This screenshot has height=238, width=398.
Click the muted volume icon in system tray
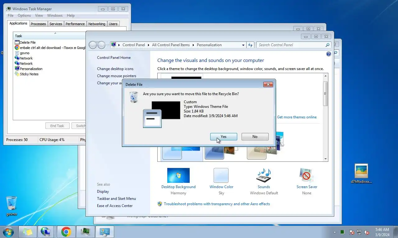pos(367,232)
